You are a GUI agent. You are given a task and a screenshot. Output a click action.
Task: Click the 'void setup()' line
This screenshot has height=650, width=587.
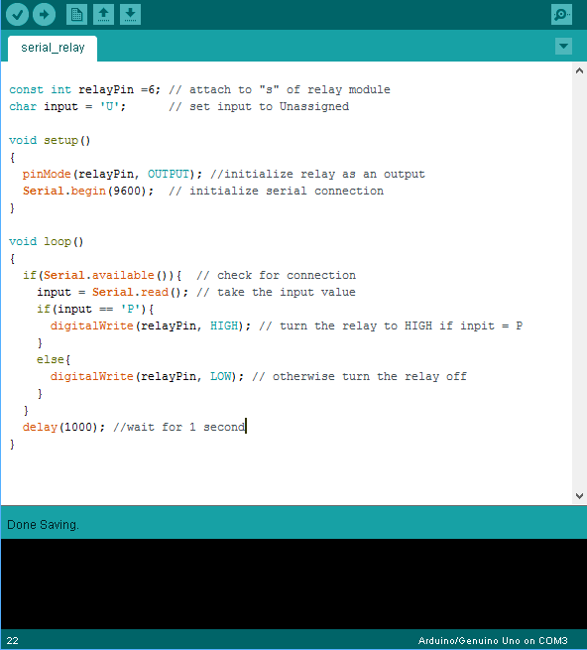pyautogui.click(x=50, y=141)
